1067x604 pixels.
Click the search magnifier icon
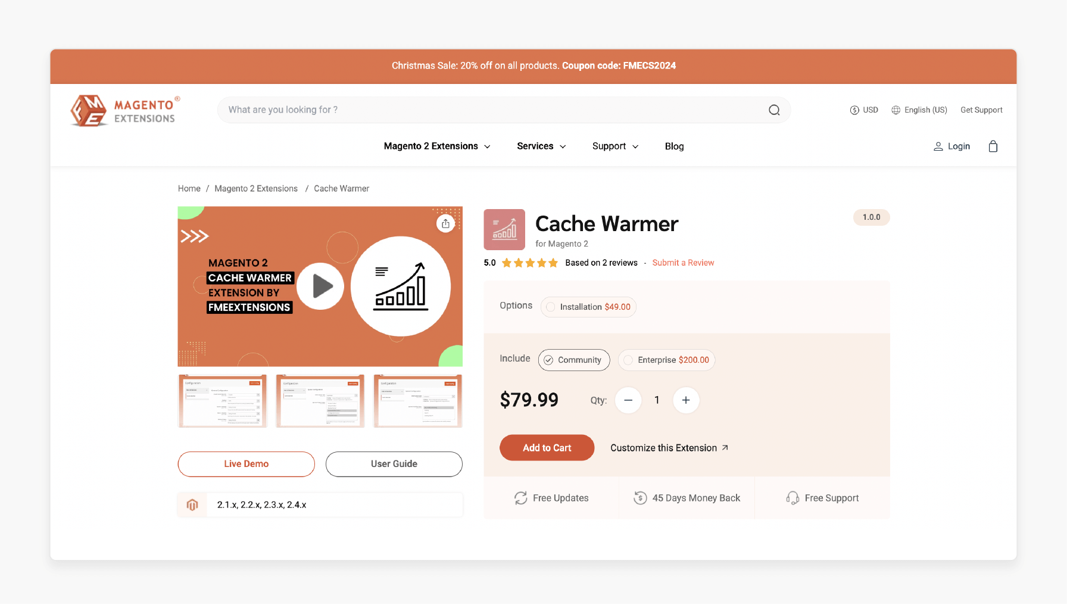click(x=774, y=110)
